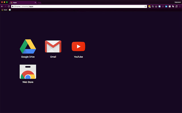Click the dimmed purple extension icon
This screenshot has width=182, height=113.
click(x=163, y=6)
